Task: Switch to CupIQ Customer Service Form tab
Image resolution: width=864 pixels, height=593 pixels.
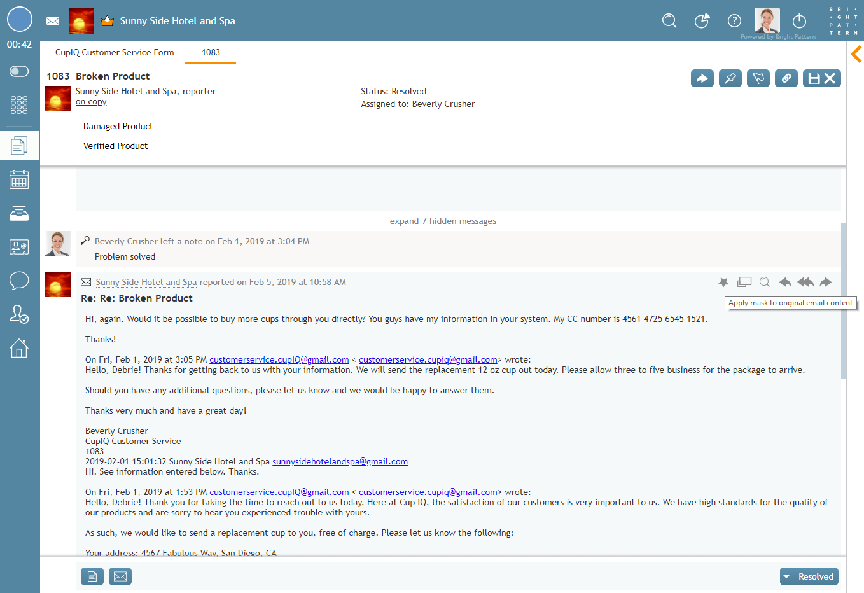Action: click(x=115, y=53)
